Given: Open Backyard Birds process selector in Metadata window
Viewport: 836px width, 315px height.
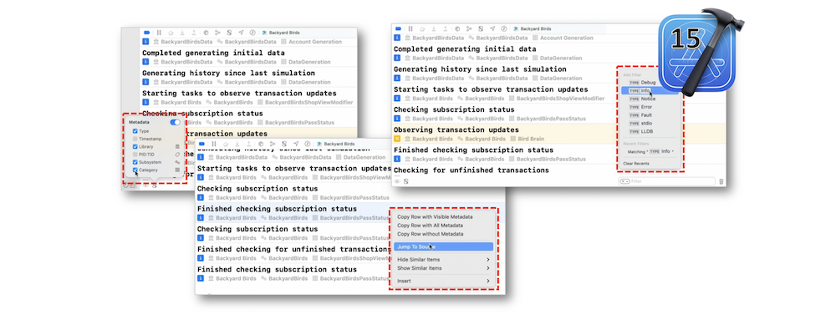Looking at the screenshot, I should coord(282,33).
